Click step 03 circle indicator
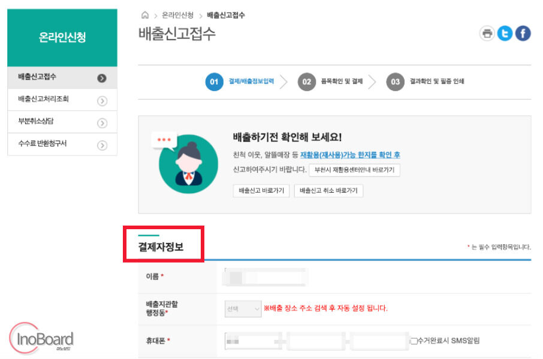Viewport: 543px width, 359px height. [396, 82]
